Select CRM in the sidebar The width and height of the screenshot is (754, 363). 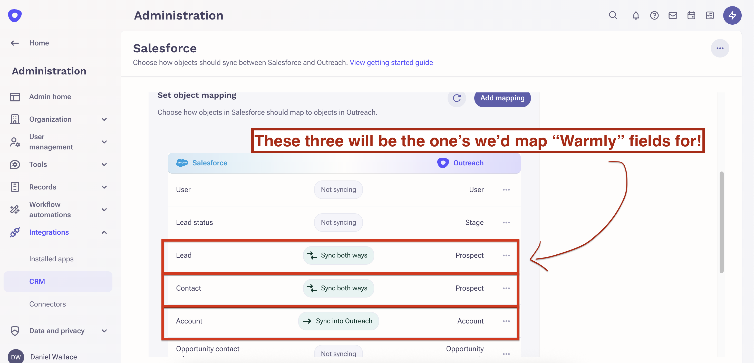37,281
